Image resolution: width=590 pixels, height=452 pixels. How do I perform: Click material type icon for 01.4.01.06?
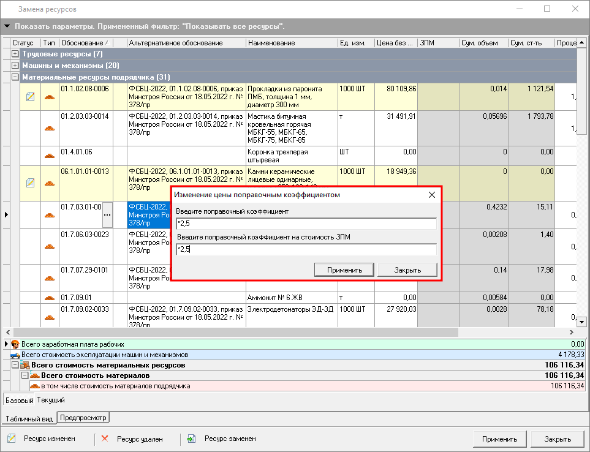(50, 156)
